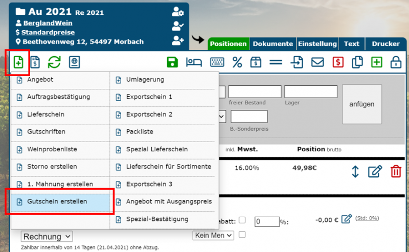
Task: Click the padlock lock icon
Action: (x=395, y=62)
